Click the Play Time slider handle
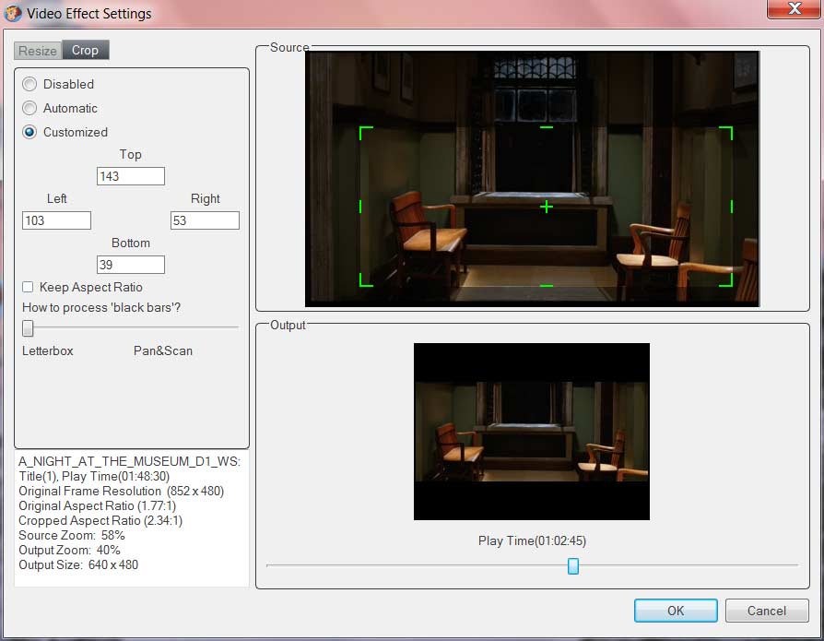Viewport: 824px width, 641px height. (x=573, y=566)
